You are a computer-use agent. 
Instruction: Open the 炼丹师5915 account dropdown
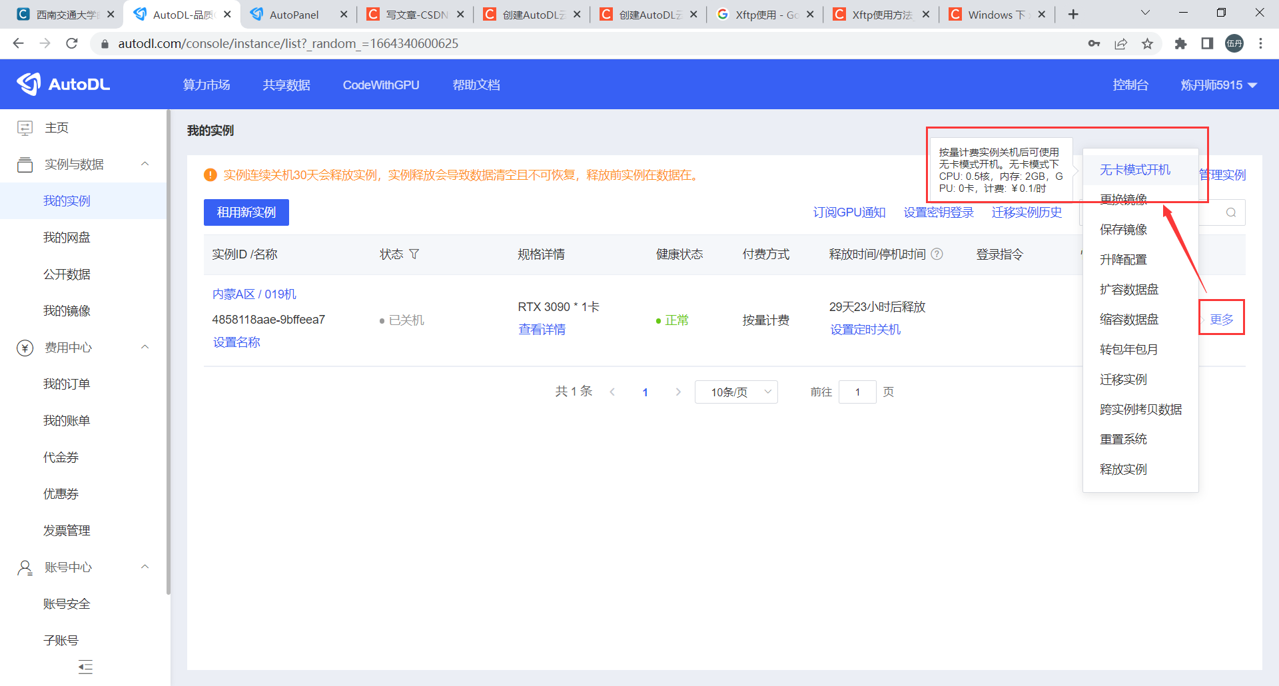[x=1218, y=85]
